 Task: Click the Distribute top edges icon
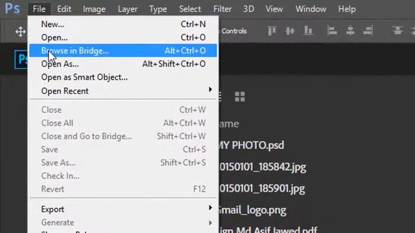point(397,31)
